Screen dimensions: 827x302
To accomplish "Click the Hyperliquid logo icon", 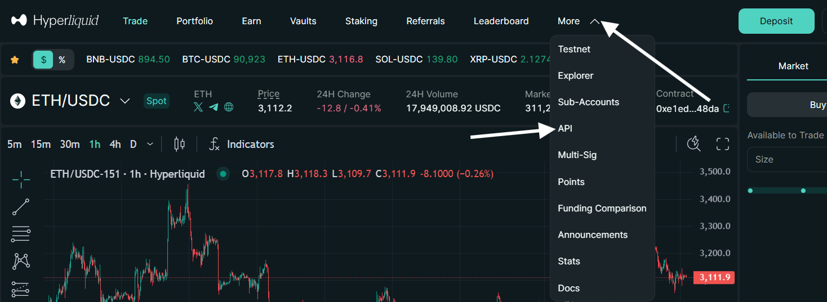I will click(x=19, y=21).
